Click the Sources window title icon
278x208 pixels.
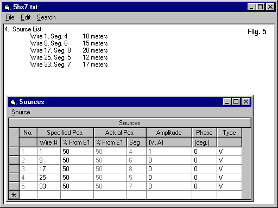pyautogui.click(x=14, y=102)
